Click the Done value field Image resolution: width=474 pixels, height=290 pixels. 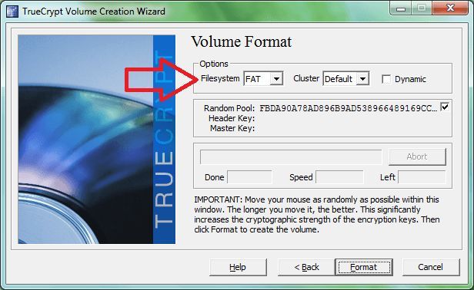(249, 177)
